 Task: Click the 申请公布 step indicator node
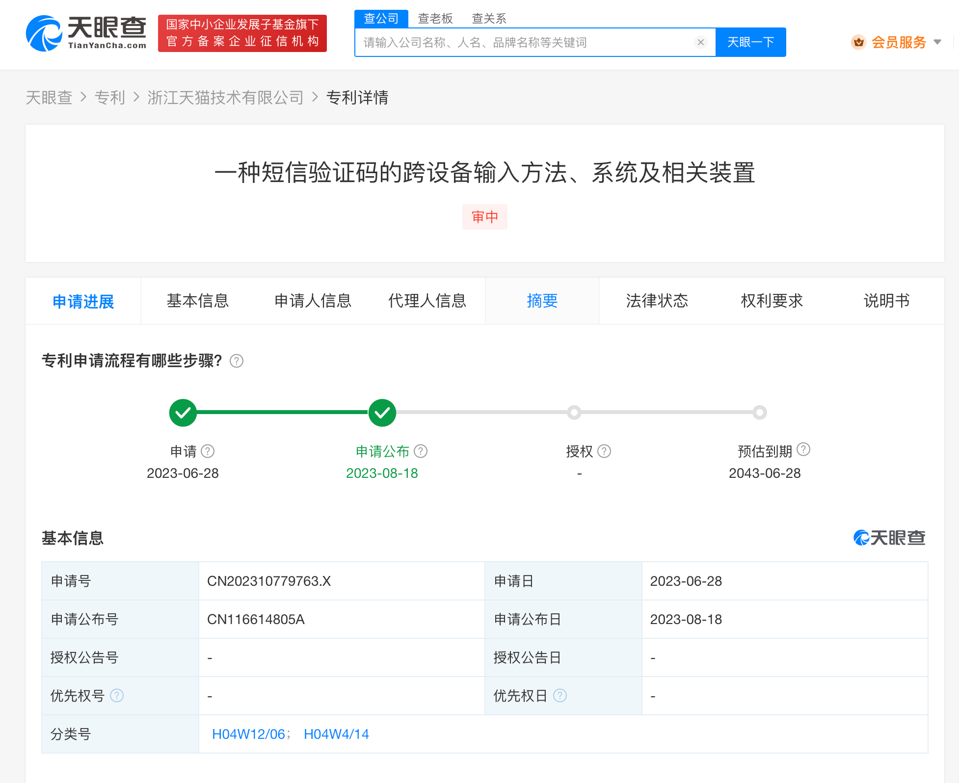point(381,412)
